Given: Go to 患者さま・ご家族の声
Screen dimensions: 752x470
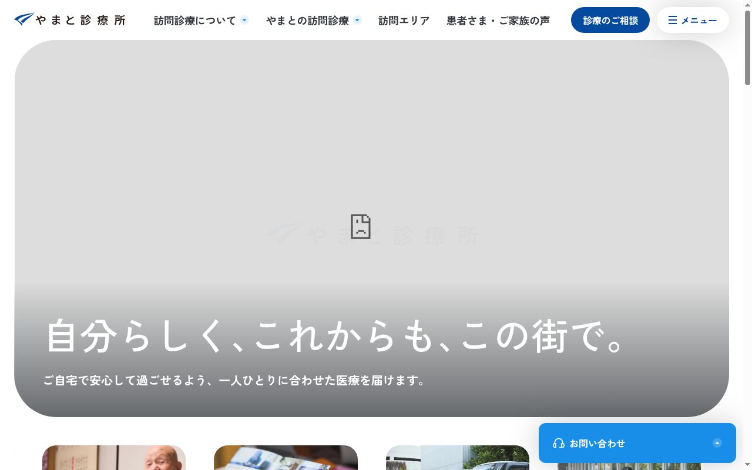Looking at the screenshot, I should pyautogui.click(x=498, y=21).
